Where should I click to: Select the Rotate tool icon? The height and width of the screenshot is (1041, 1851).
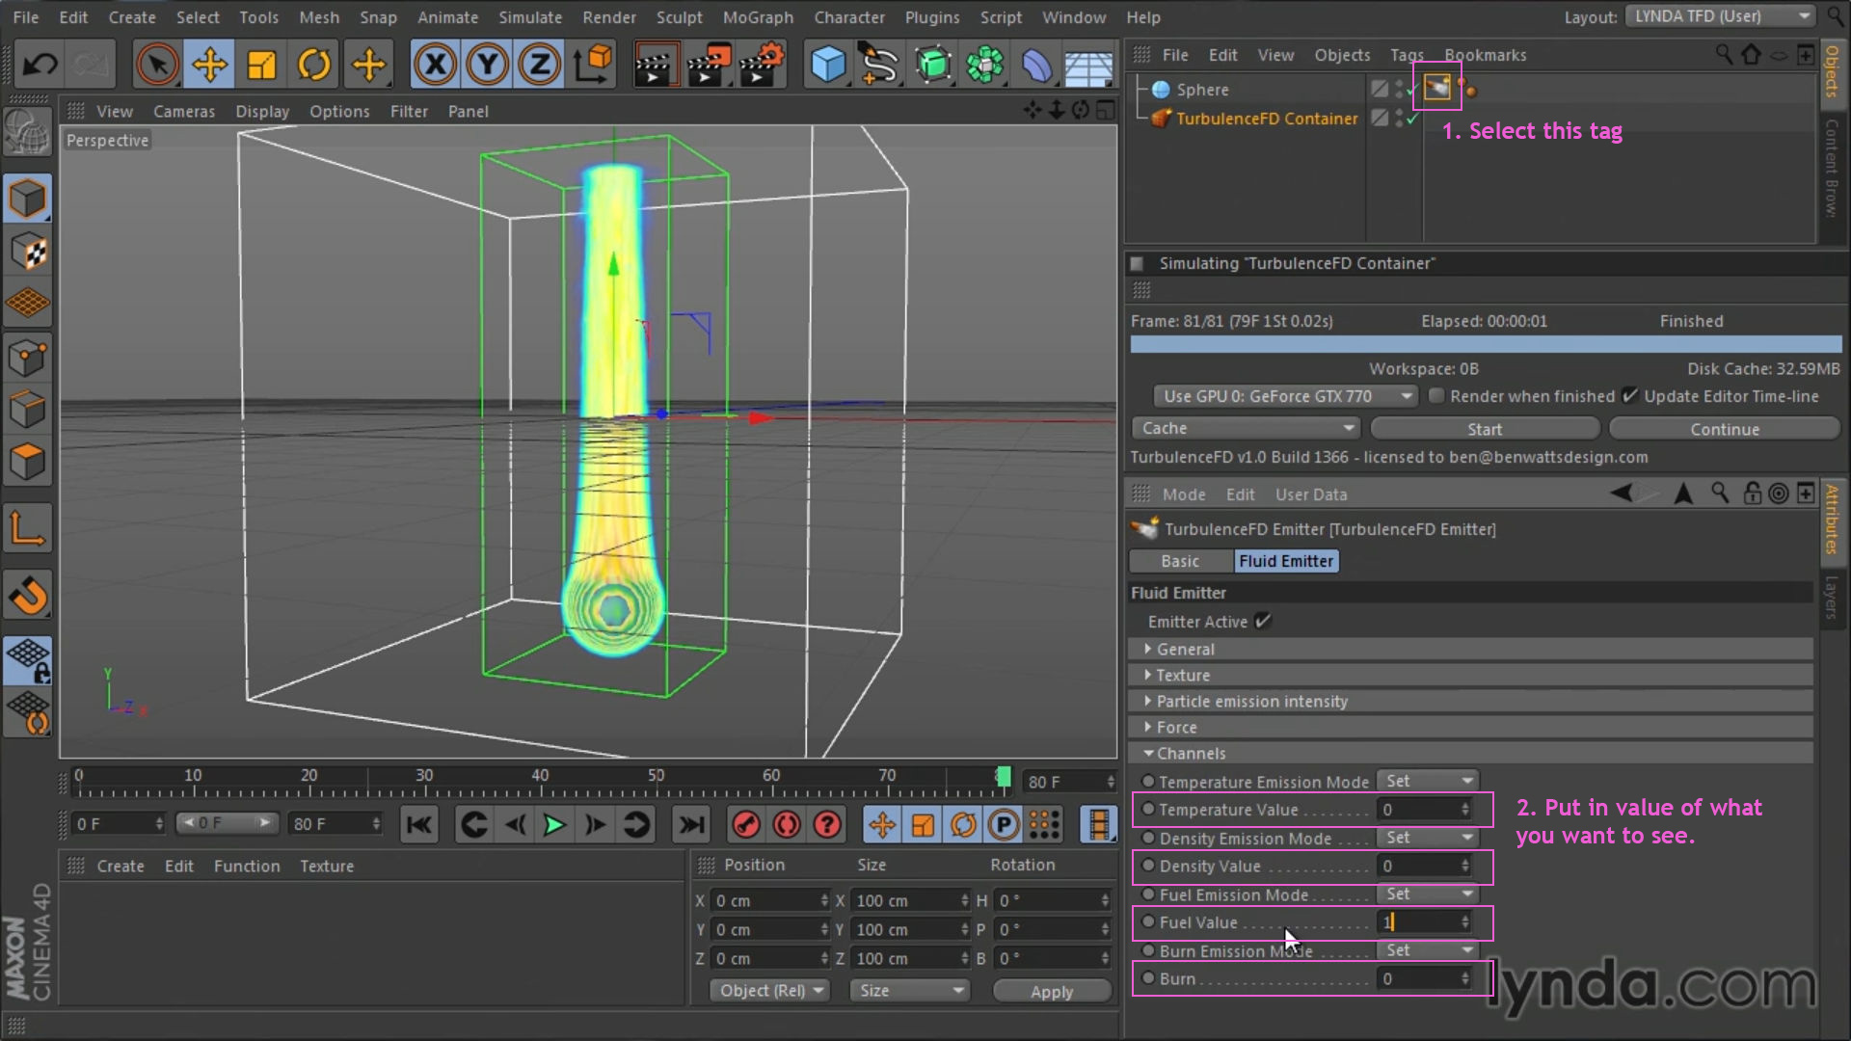coord(314,65)
